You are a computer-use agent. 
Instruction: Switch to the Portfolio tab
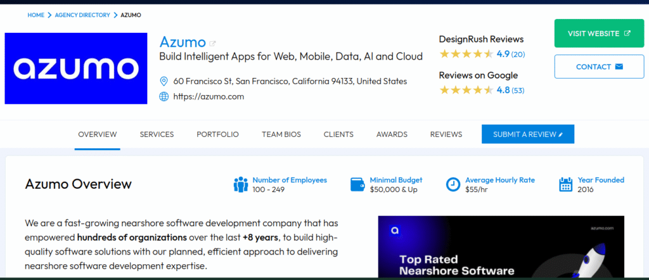click(217, 134)
